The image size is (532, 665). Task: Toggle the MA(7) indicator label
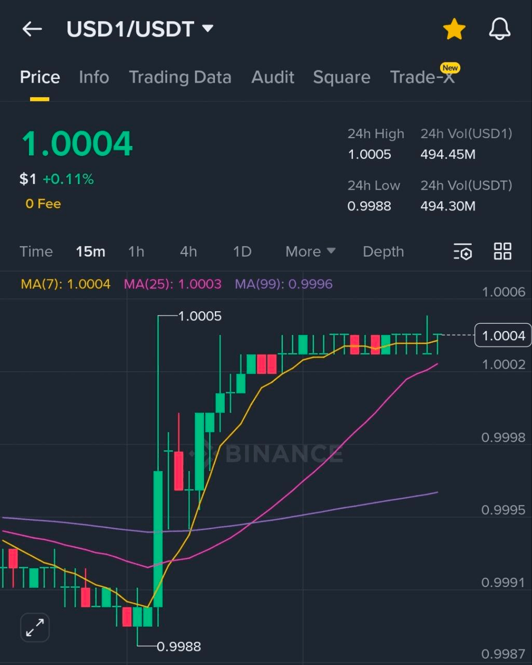65,284
